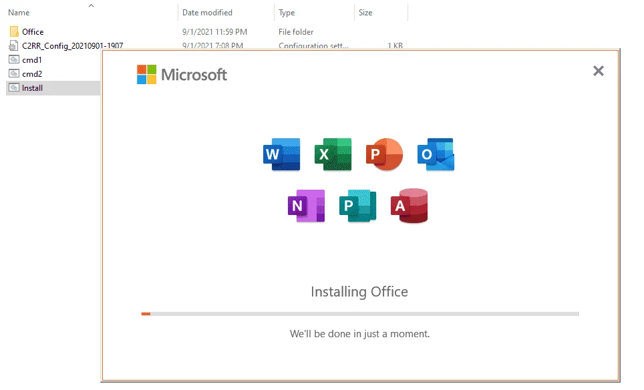Click 'We'll be done in just a moment.' text
Screen dimensions: 644x390
[x=360, y=334]
